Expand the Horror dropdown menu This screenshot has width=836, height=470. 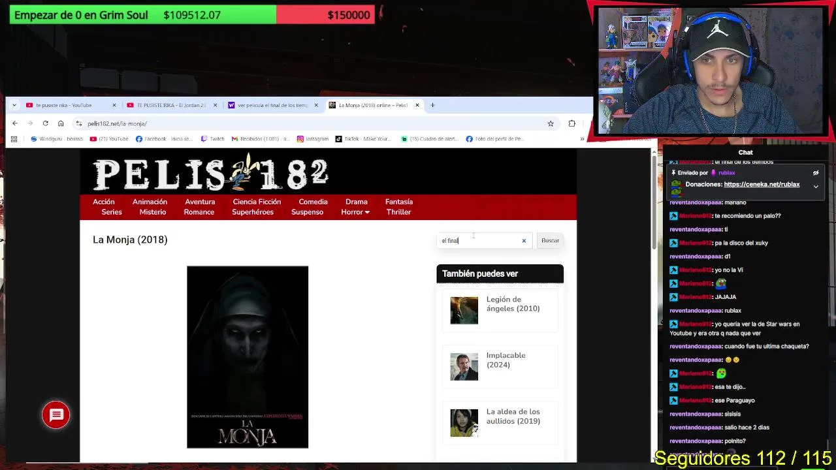pyautogui.click(x=355, y=212)
